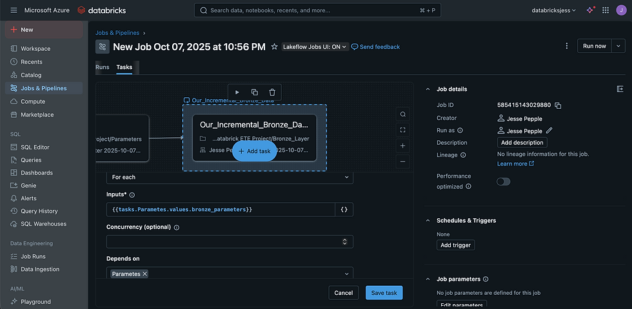632x309 pixels.
Task: Show info about Concurrency option
Action: pos(176,227)
